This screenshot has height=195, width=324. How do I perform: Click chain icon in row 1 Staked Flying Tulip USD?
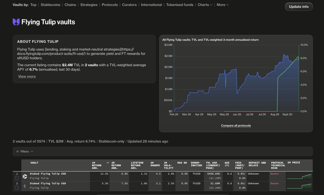[25, 176]
